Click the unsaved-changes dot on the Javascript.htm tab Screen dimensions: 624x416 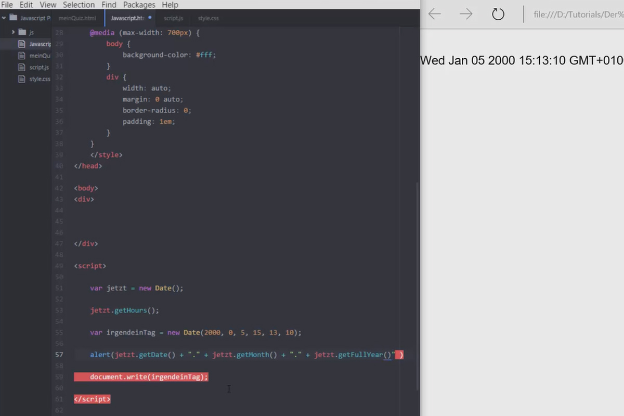click(150, 18)
